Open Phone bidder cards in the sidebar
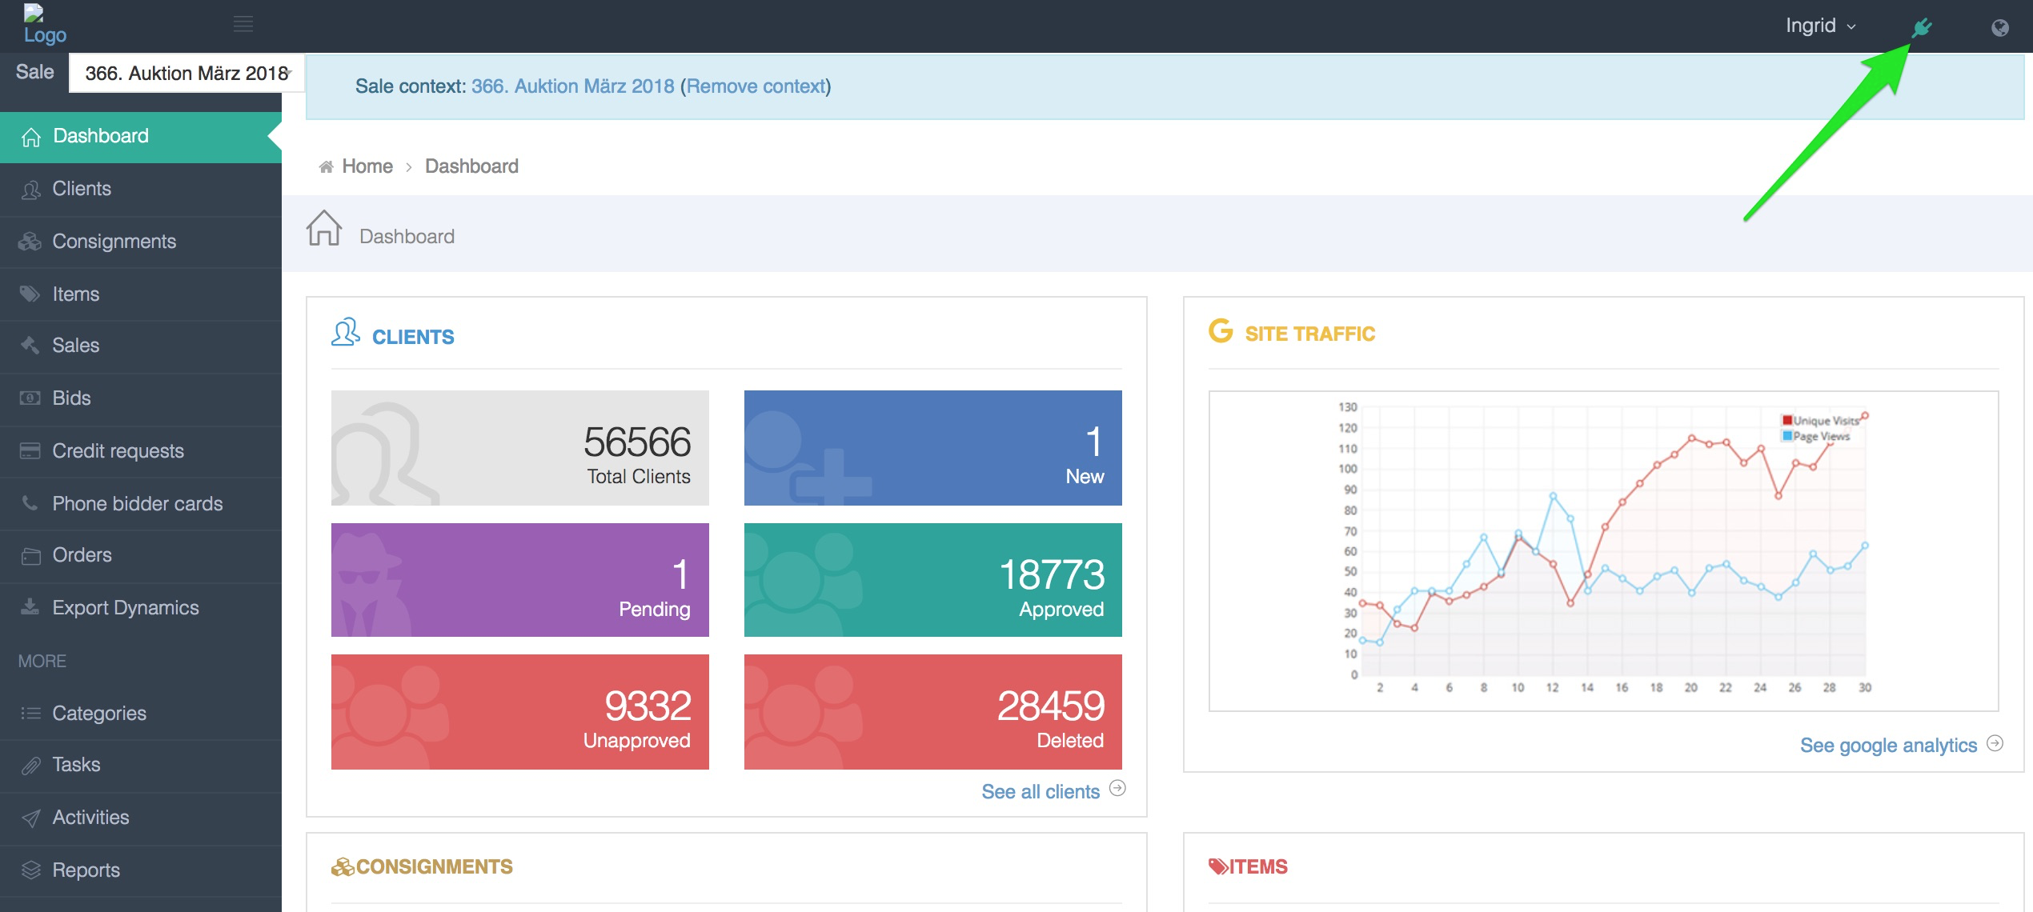The width and height of the screenshot is (2033, 912). pos(141,504)
